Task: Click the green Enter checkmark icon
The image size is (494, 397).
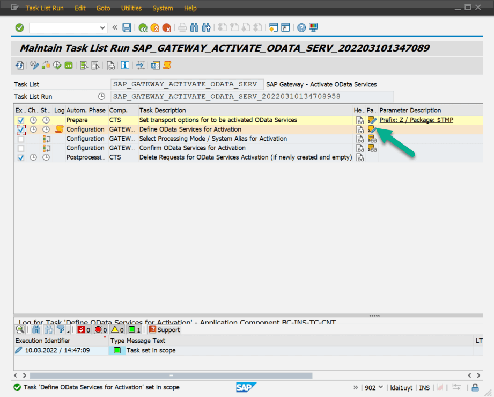Action: [19, 28]
